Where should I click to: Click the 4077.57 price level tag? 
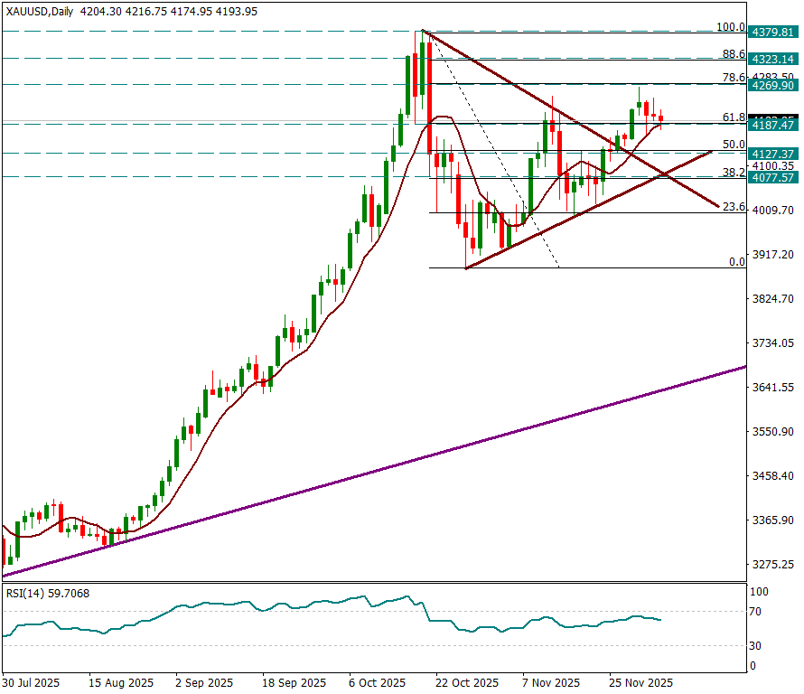pos(772,178)
